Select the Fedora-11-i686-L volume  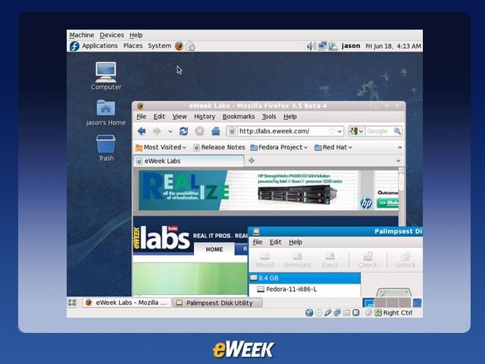pos(305,289)
